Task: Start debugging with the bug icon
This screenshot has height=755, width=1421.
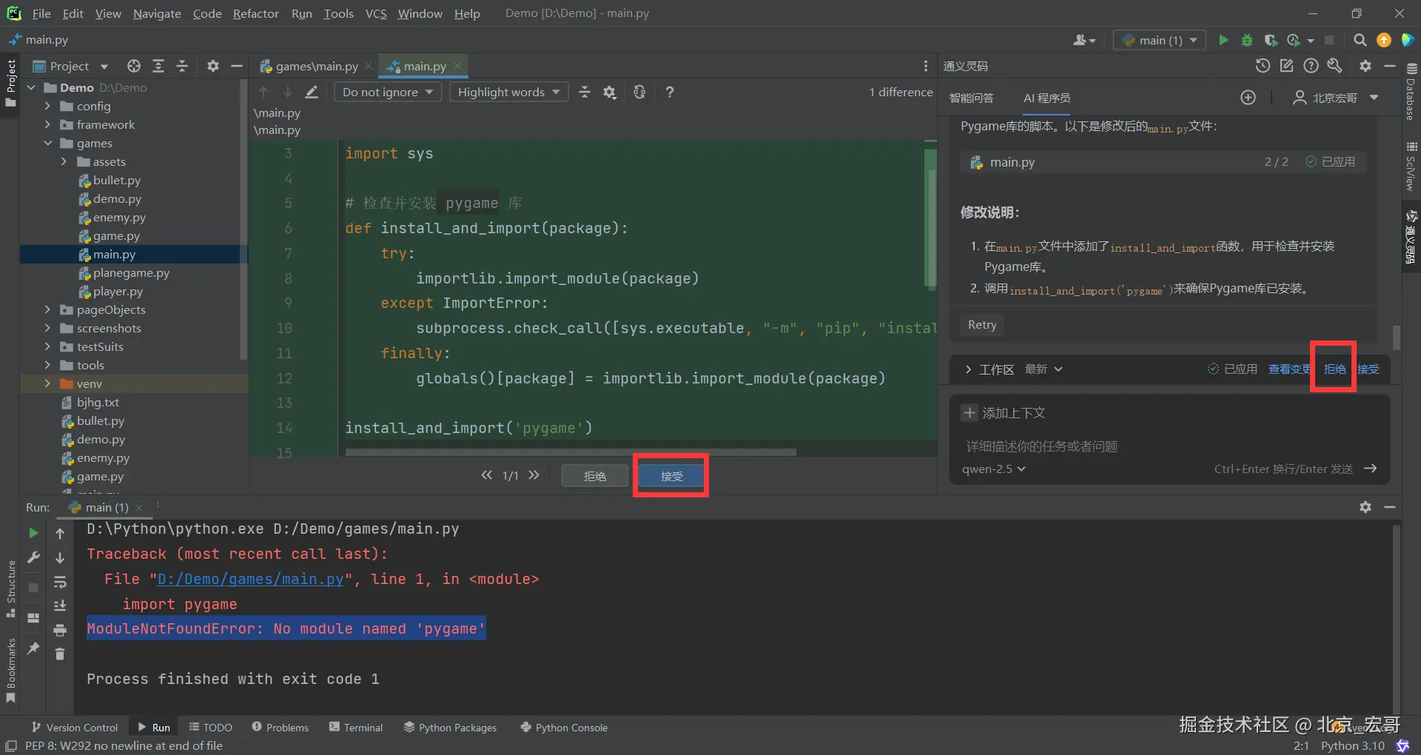Action: (x=1247, y=40)
